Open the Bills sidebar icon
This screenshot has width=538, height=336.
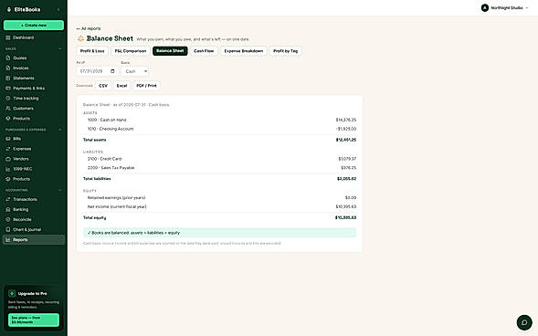[8, 139]
